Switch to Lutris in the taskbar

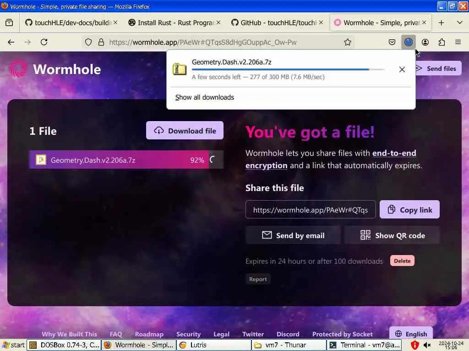pyautogui.click(x=213, y=345)
